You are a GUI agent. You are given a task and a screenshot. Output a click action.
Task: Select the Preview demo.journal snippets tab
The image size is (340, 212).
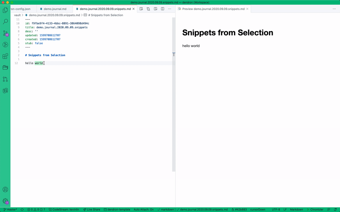(213, 9)
